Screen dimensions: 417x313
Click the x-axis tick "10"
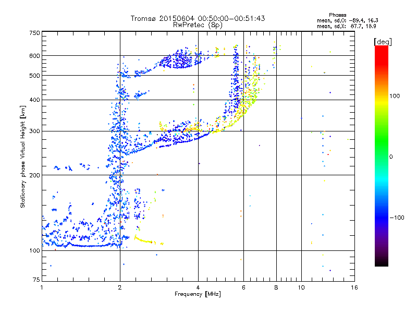pyautogui.click(x=301, y=287)
